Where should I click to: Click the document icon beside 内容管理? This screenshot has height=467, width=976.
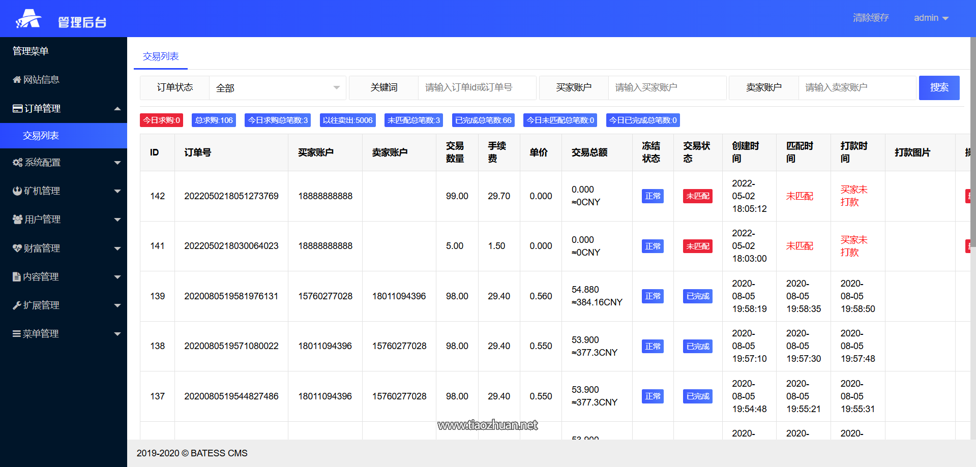pyautogui.click(x=16, y=276)
